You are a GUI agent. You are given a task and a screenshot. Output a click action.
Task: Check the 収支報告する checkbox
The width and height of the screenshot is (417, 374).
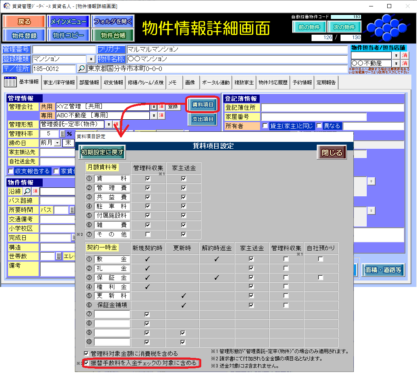coord(11,171)
